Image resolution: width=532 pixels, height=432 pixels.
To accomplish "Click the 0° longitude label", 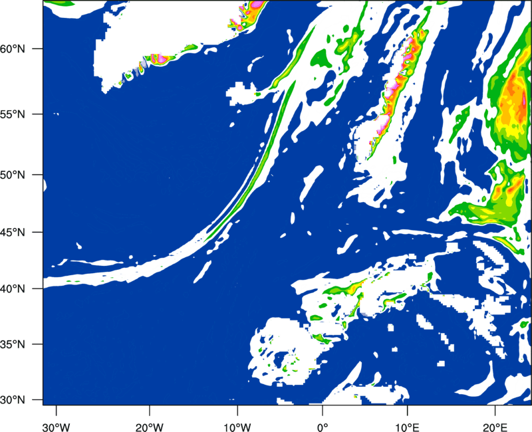I will [323, 427].
